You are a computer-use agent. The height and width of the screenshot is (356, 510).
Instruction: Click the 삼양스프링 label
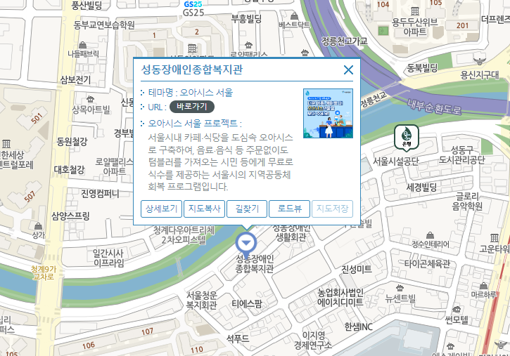(70, 216)
